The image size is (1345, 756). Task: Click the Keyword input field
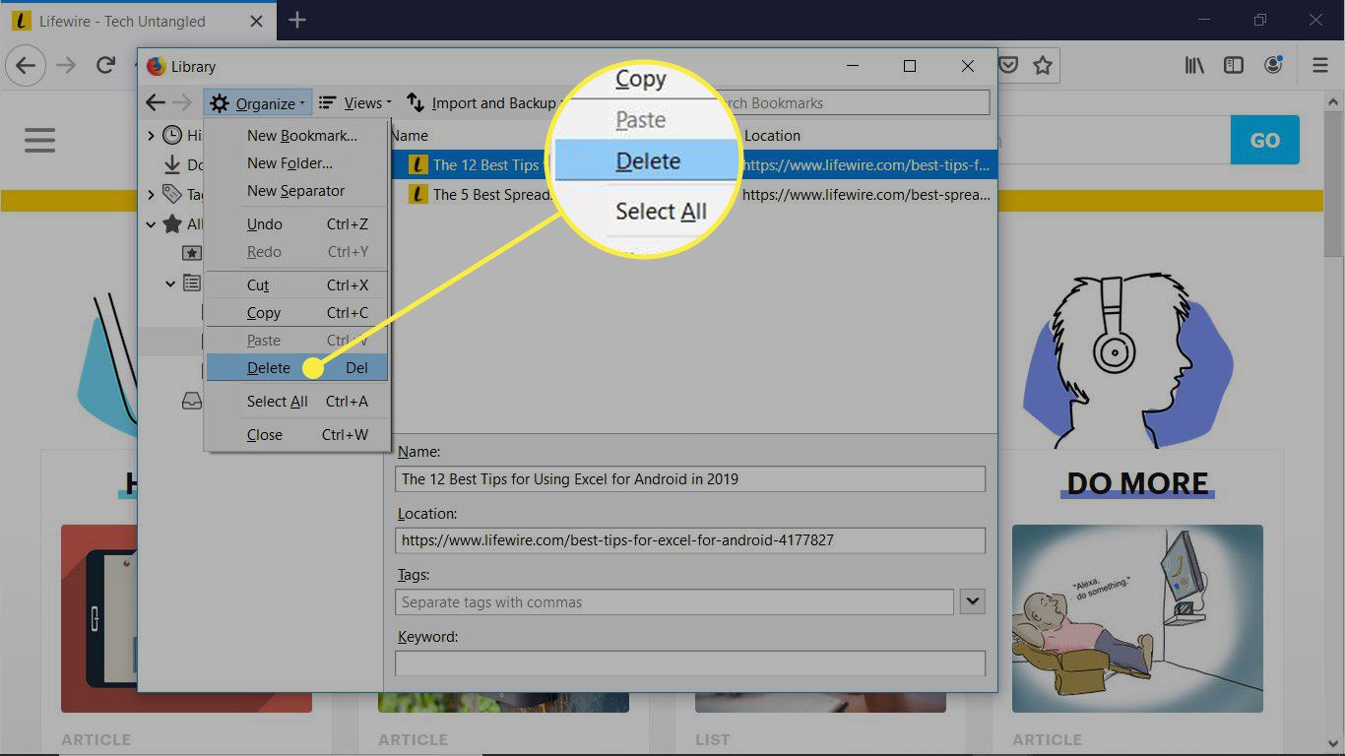tap(690, 662)
